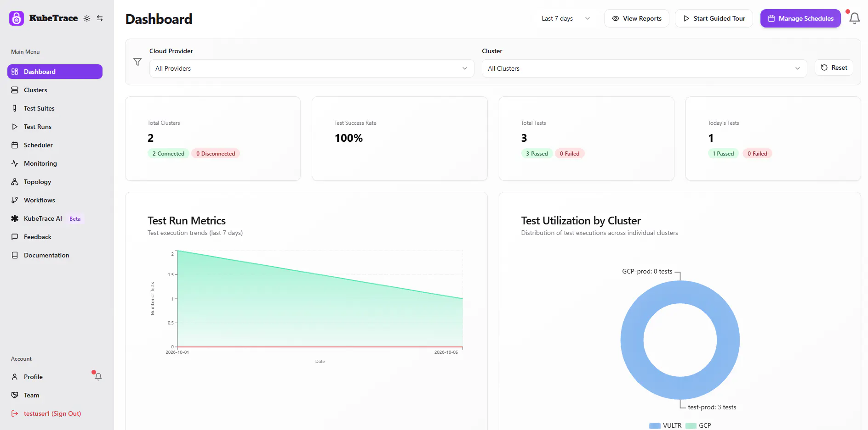Click the GCP legend color swatch
The width and height of the screenshot is (868, 430).
[x=691, y=426]
